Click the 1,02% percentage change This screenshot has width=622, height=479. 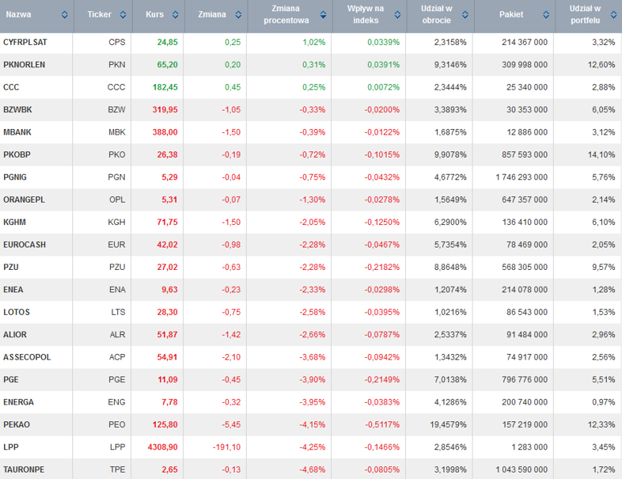pos(314,42)
